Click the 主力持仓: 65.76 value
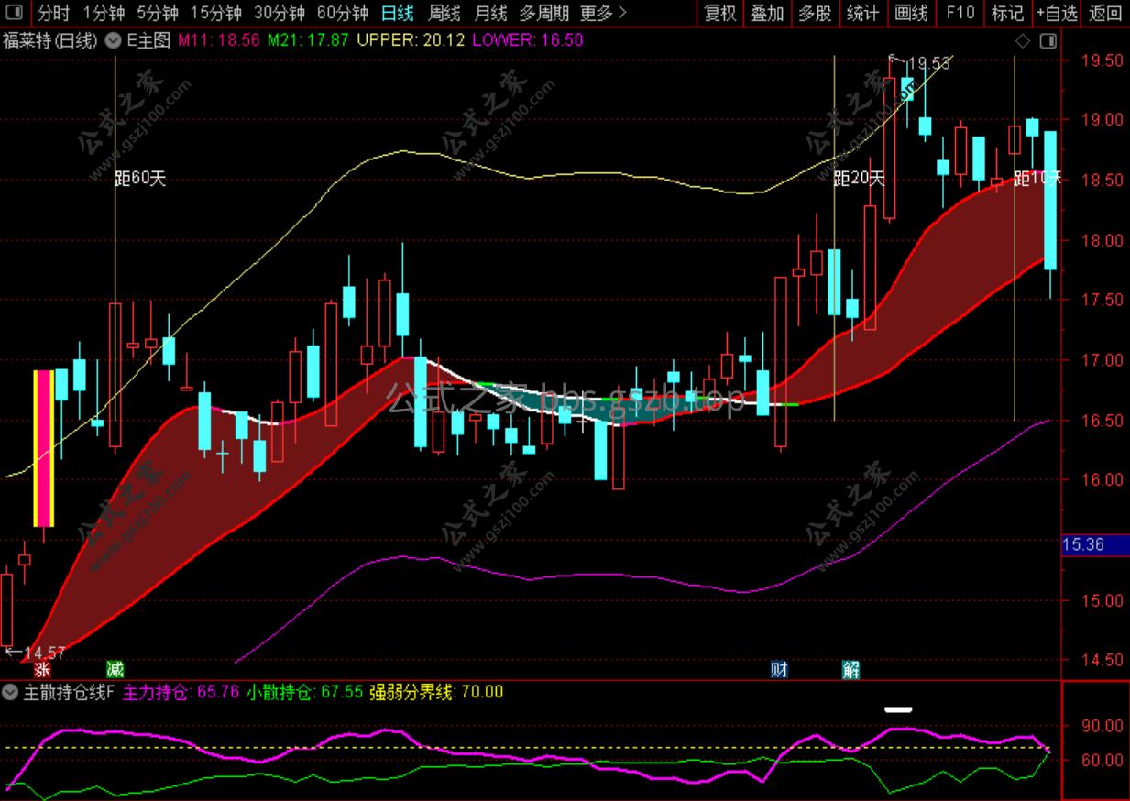 coord(181,692)
